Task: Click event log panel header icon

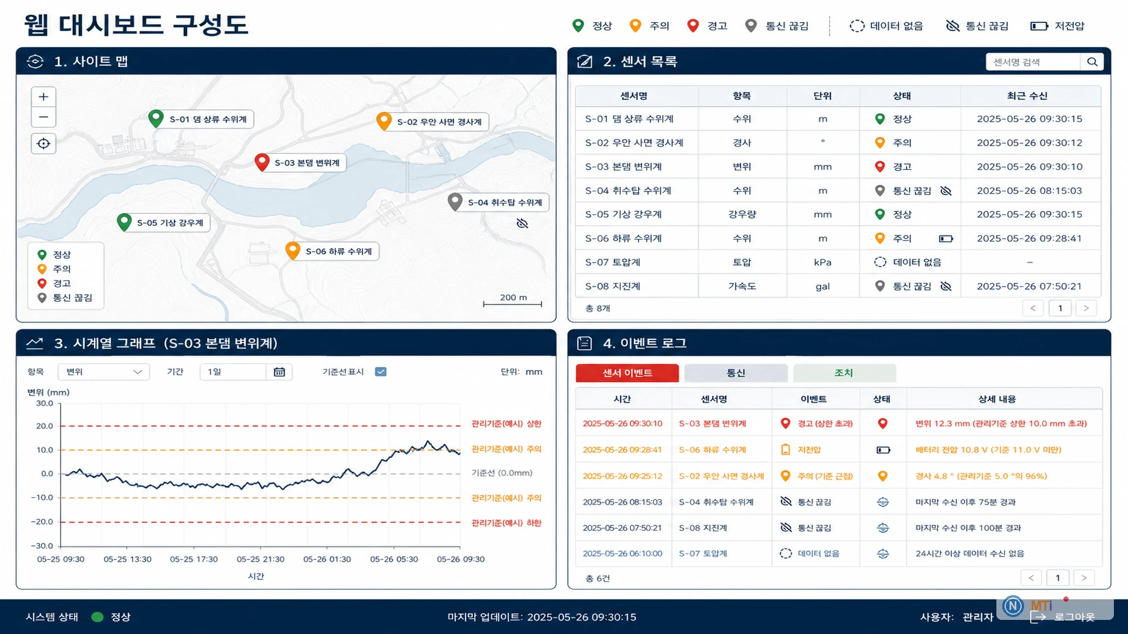Action: pyautogui.click(x=585, y=343)
